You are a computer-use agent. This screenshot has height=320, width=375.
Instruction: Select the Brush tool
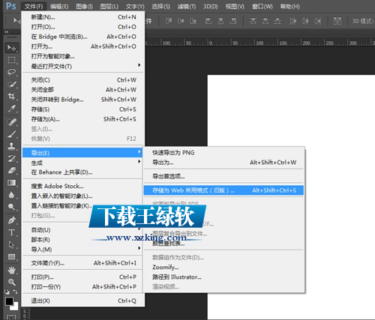(x=11, y=134)
